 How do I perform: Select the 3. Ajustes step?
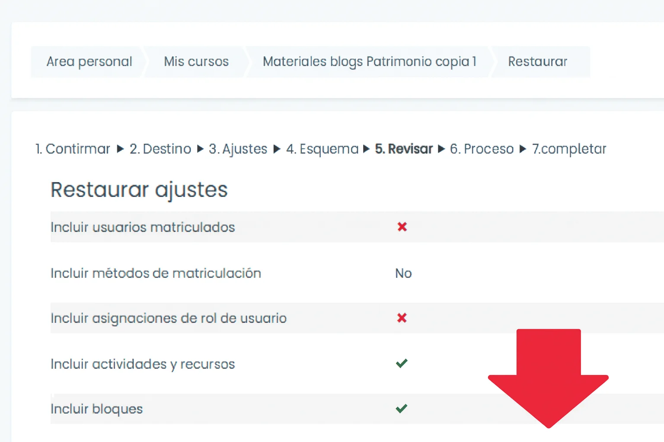238,149
